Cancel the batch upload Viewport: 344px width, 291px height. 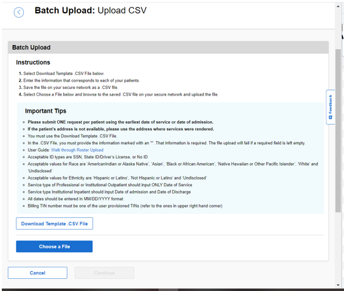point(38,273)
